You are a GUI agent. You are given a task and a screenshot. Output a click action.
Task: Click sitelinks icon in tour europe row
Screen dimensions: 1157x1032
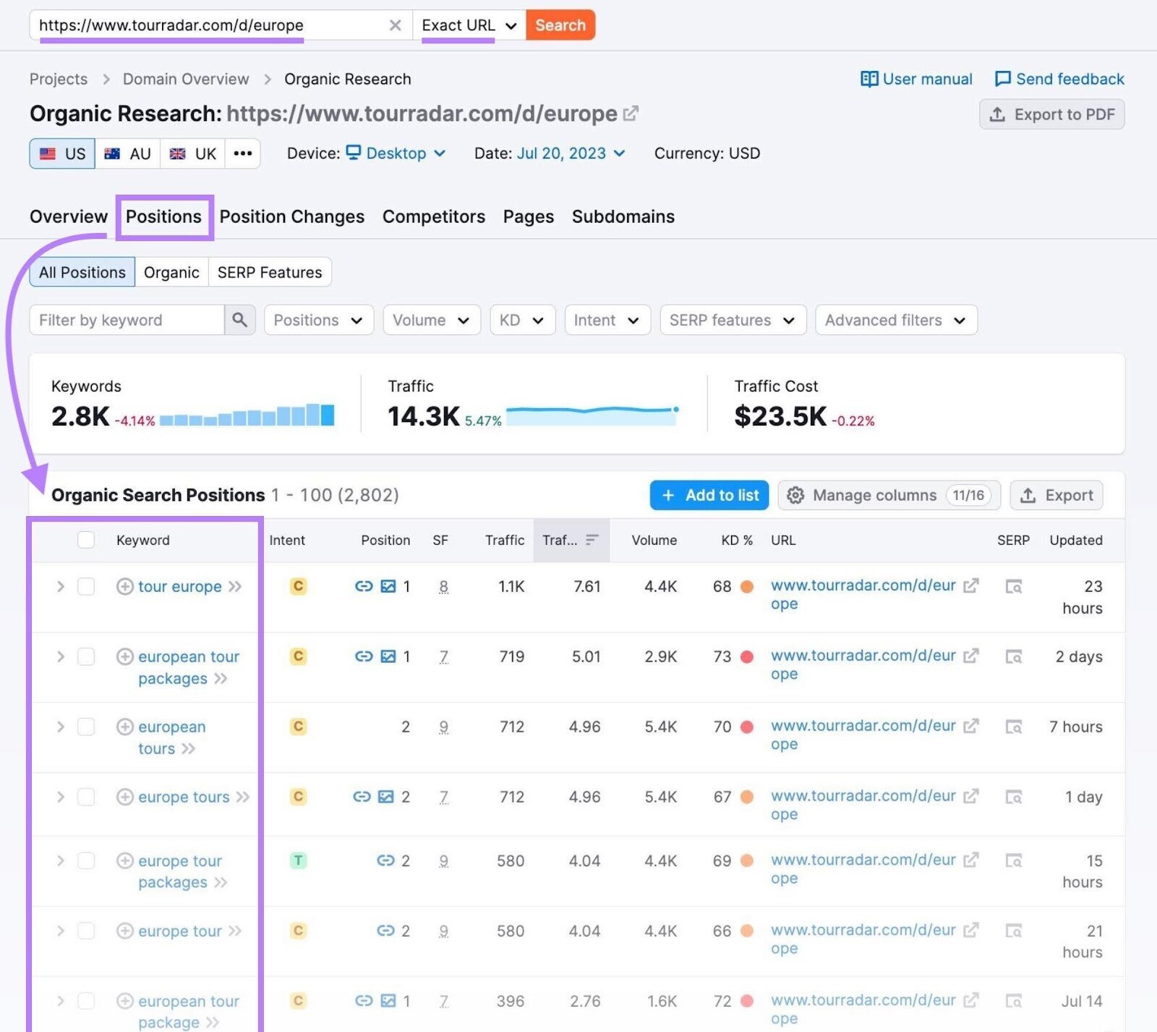(364, 586)
